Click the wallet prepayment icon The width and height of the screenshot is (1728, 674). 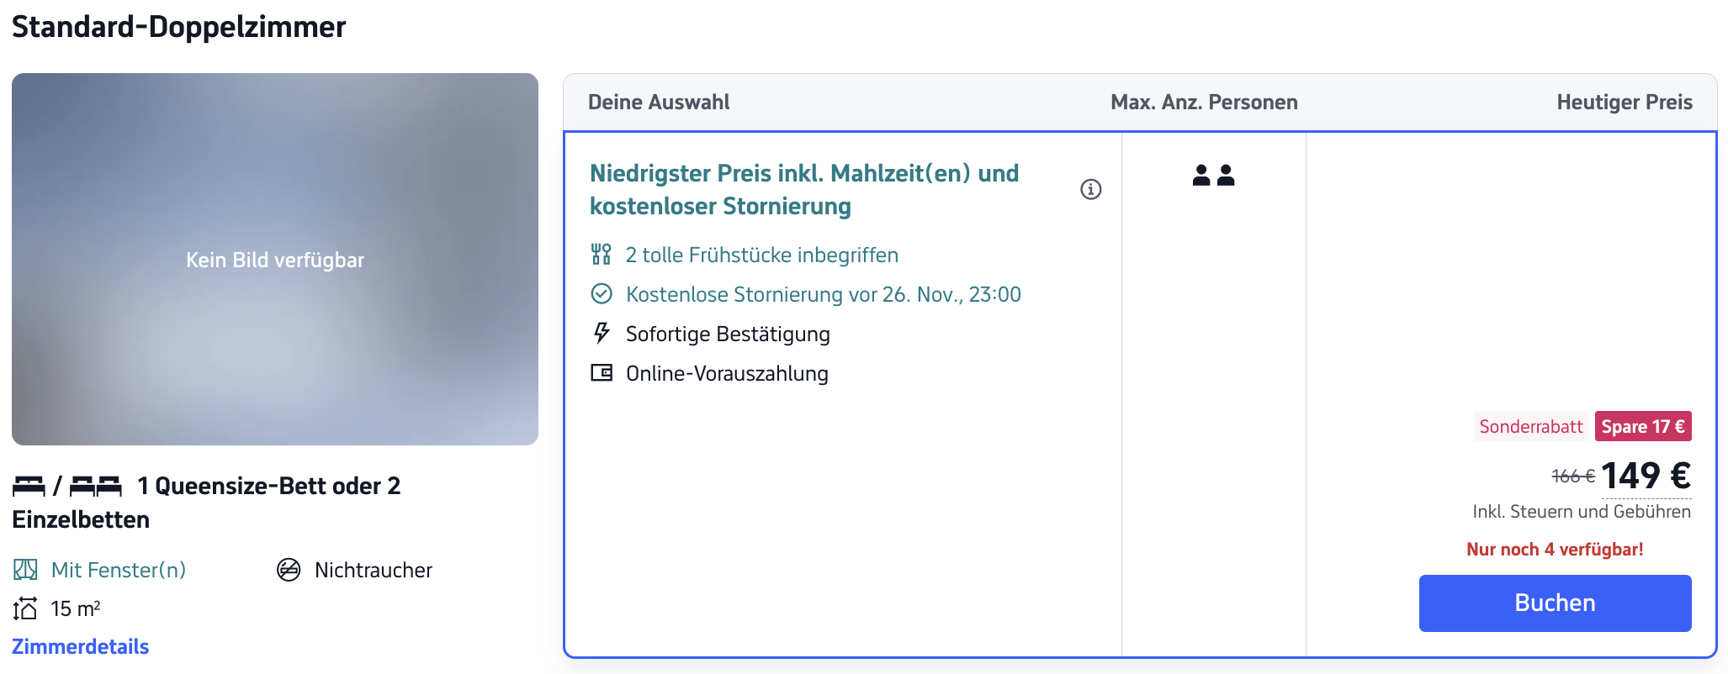pyautogui.click(x=602, y=373)
